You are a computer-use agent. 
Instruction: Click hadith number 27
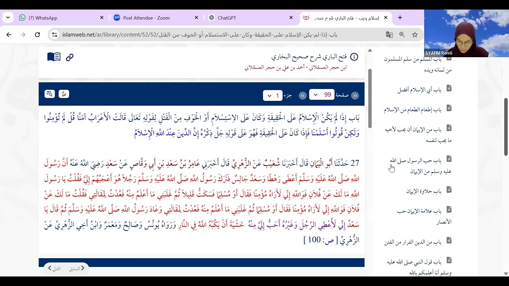click(x=355, y=163)
